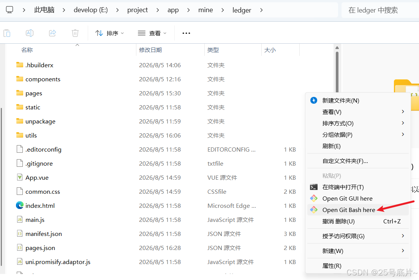Click the main.js JS file icon

point(20,220)
